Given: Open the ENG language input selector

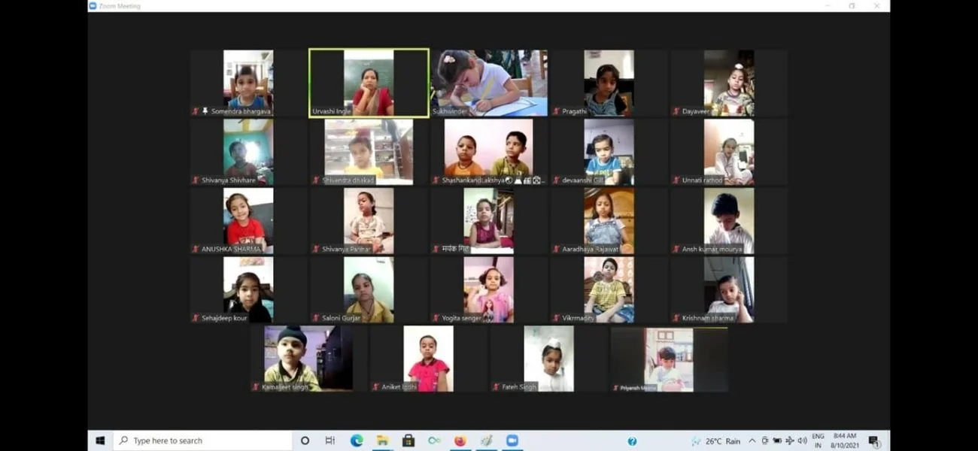Looking at the screenshot, I should pos(818,440).
